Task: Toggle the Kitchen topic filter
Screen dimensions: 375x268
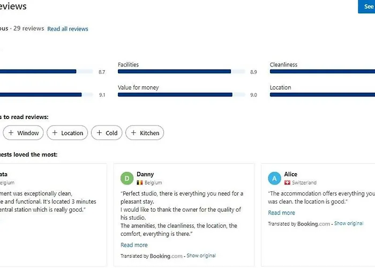Action: pos(145,133)
